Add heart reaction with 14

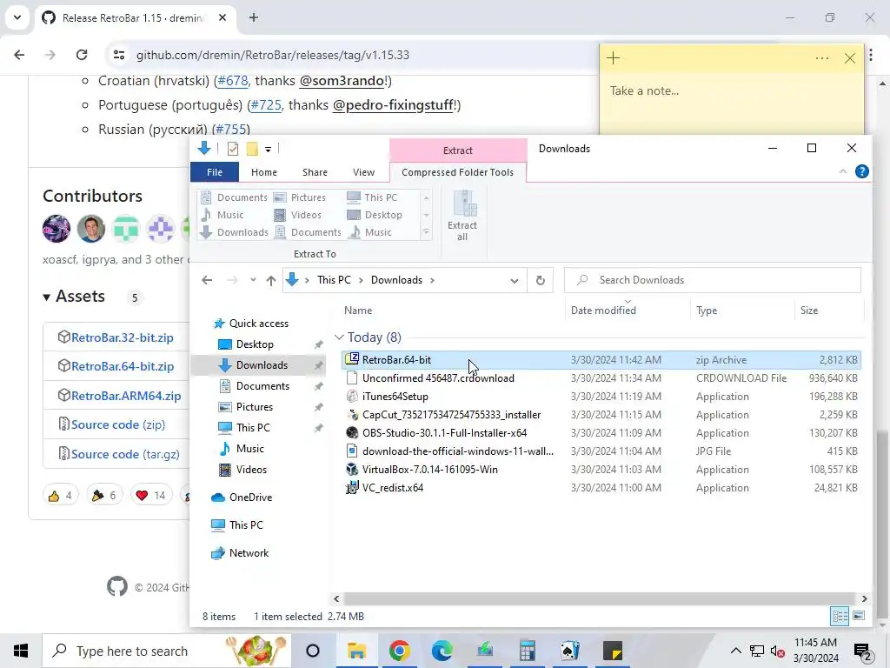(150, 496)
